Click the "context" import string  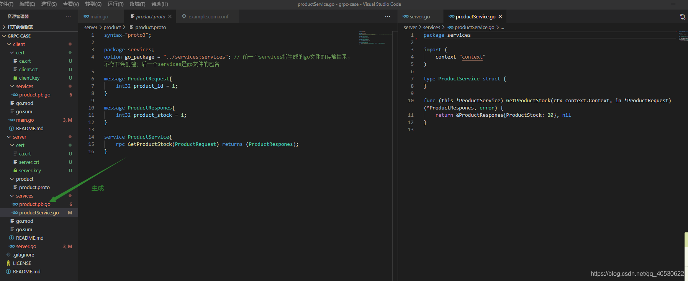click(x=472, y=57)
